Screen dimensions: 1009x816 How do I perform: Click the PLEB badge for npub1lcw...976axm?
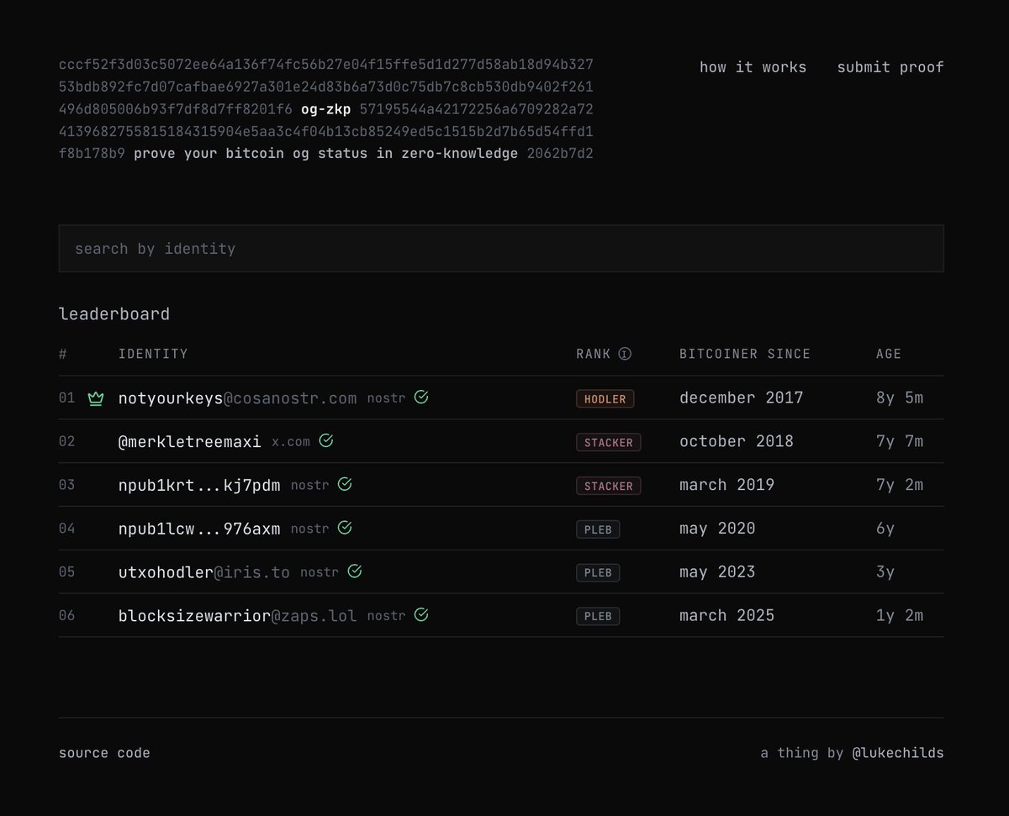coord(598,529)
